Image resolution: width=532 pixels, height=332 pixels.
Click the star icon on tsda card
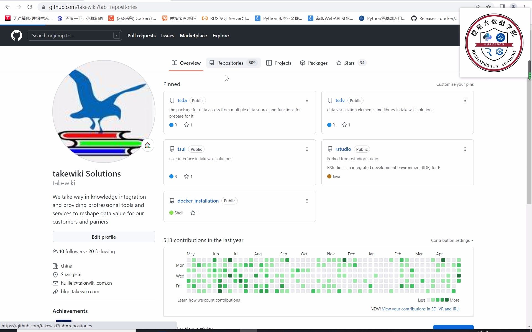(x=186, y=125)
